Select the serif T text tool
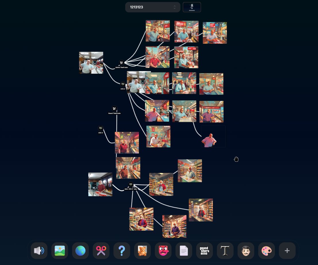318x265 pixels. pyautogui.click(x=225, y=251)
